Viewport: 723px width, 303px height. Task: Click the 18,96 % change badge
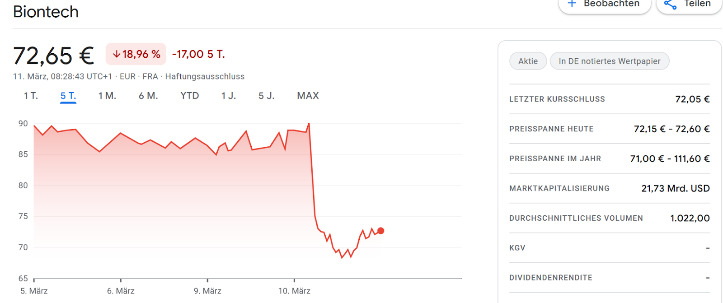coord(136,54)
